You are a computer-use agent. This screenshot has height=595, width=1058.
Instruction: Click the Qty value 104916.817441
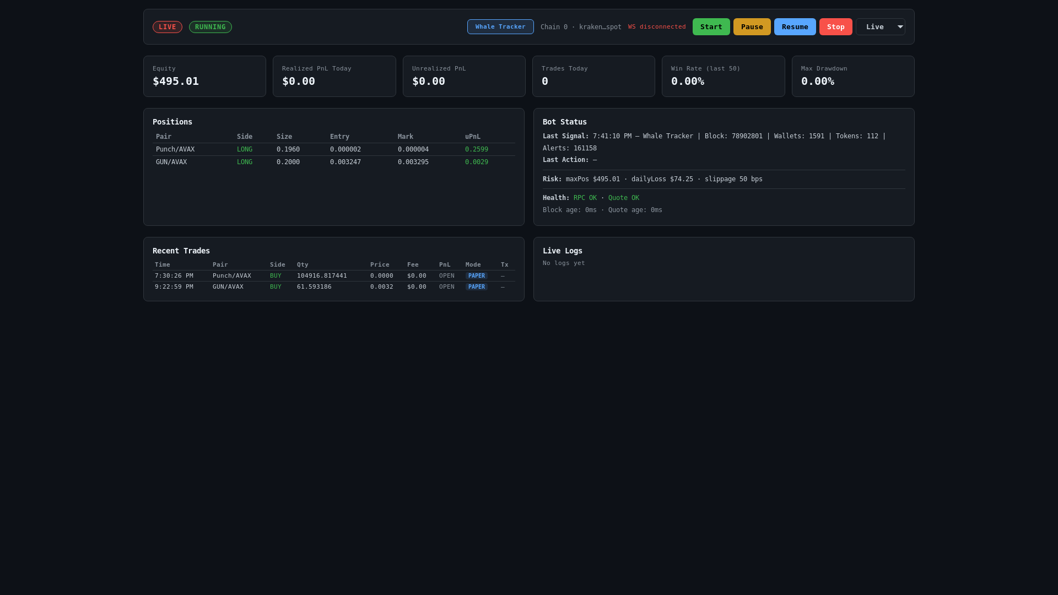[x=322, y=276]
